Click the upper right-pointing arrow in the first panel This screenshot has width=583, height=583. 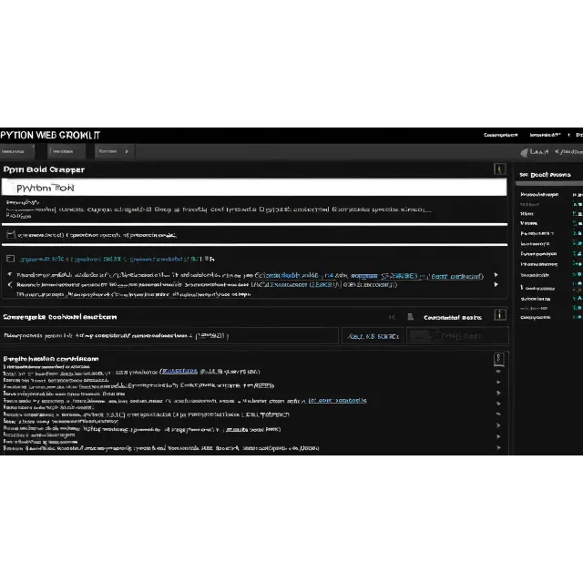pyautogui.click(x=496, y=275)
